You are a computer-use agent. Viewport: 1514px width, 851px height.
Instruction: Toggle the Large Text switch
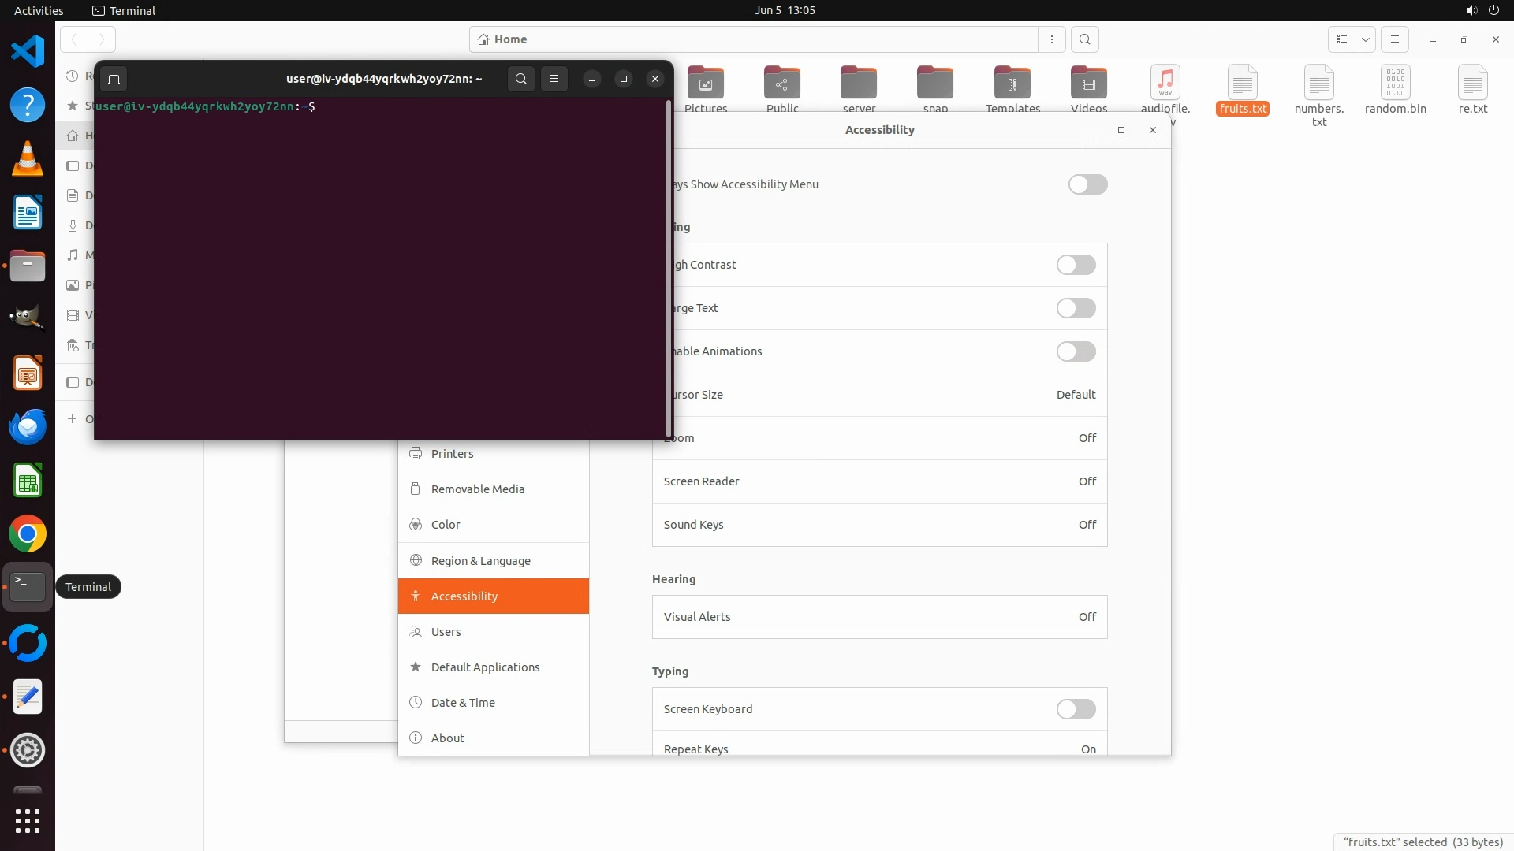(x=1076, y=308)
